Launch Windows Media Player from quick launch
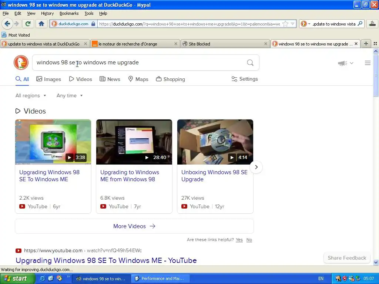 tap(59, 278)
